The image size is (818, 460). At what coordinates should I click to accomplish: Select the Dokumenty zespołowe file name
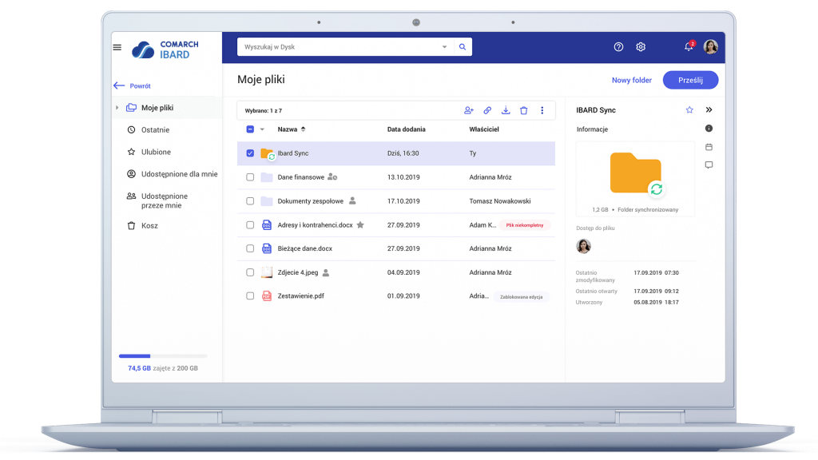pyautogui.click(x=311, y=201)
